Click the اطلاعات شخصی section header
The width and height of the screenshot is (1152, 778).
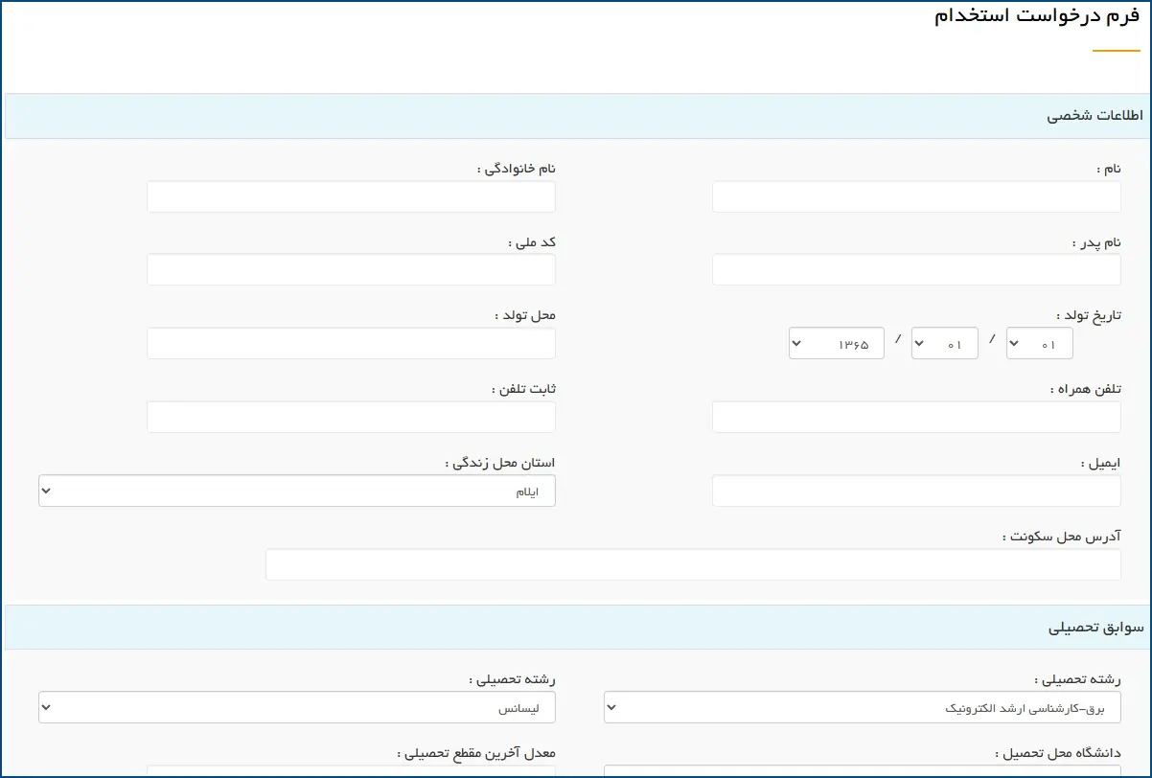click(578, 116)
